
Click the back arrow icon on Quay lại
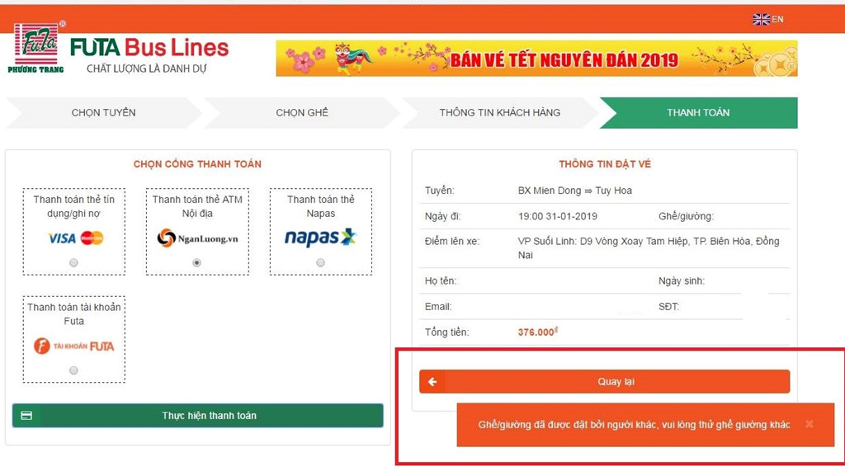click(432, 381)
